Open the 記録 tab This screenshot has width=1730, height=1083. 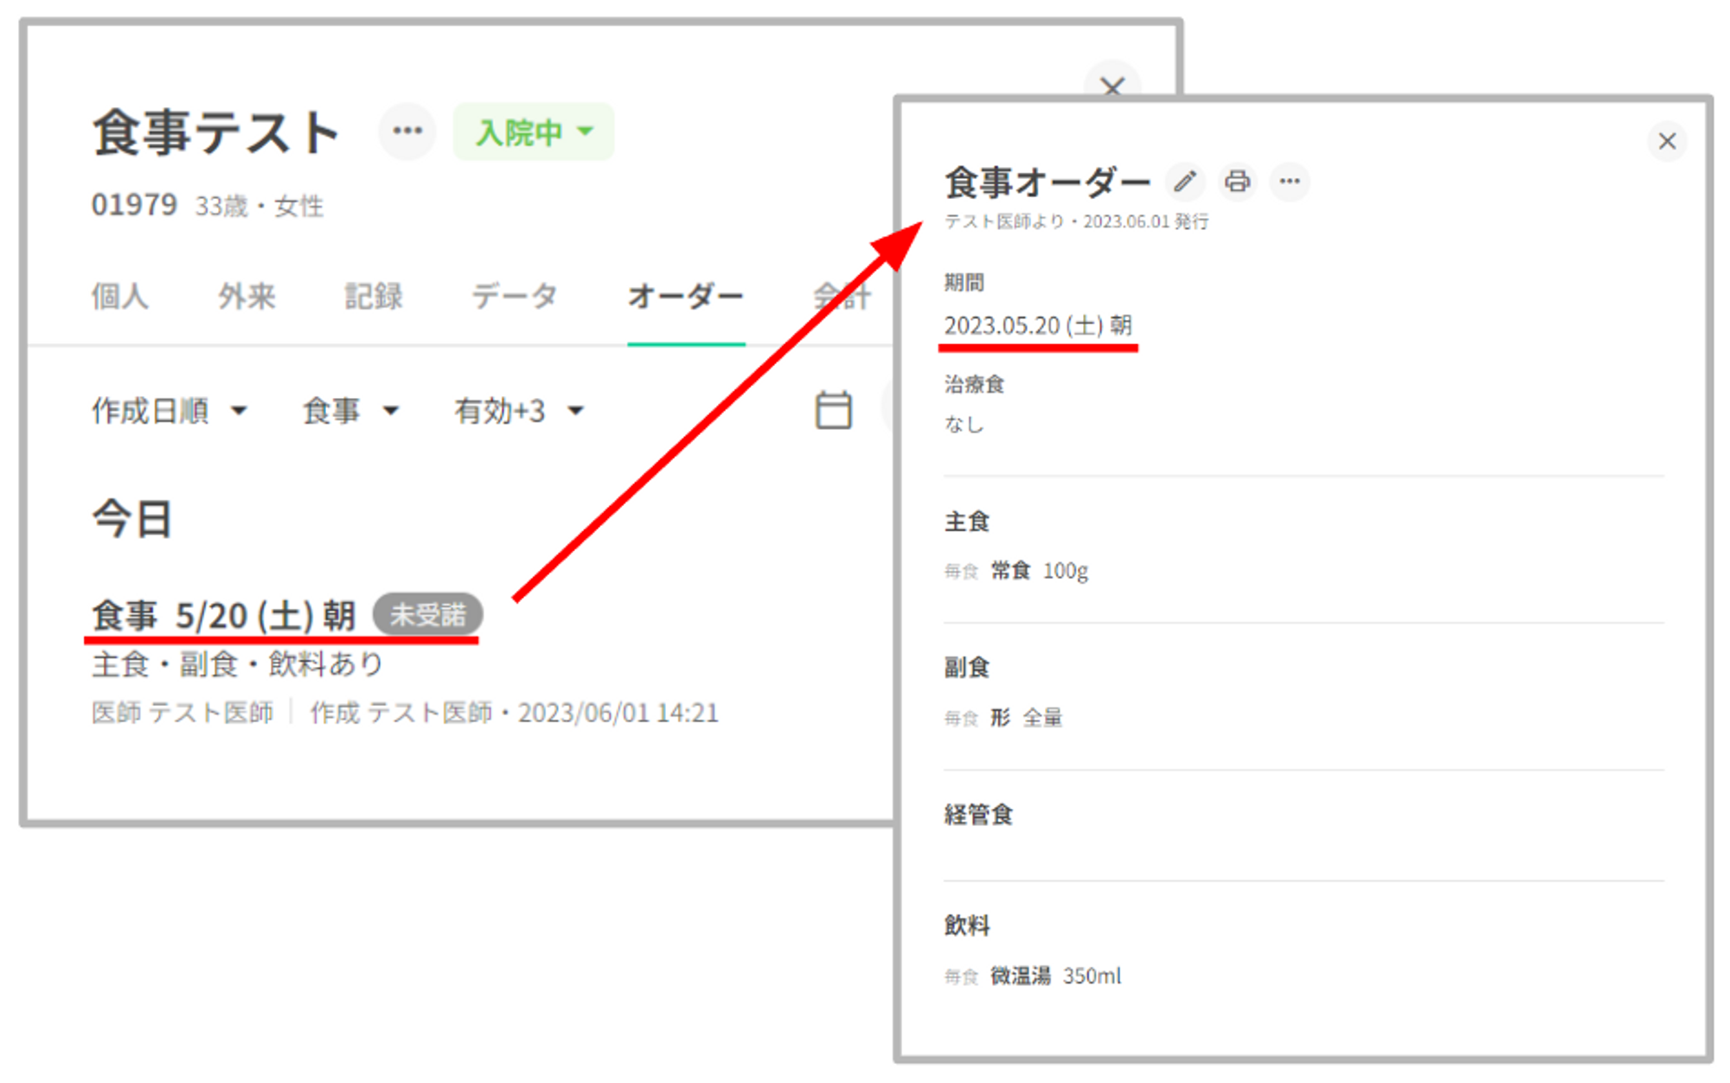(x=373, y=297)
